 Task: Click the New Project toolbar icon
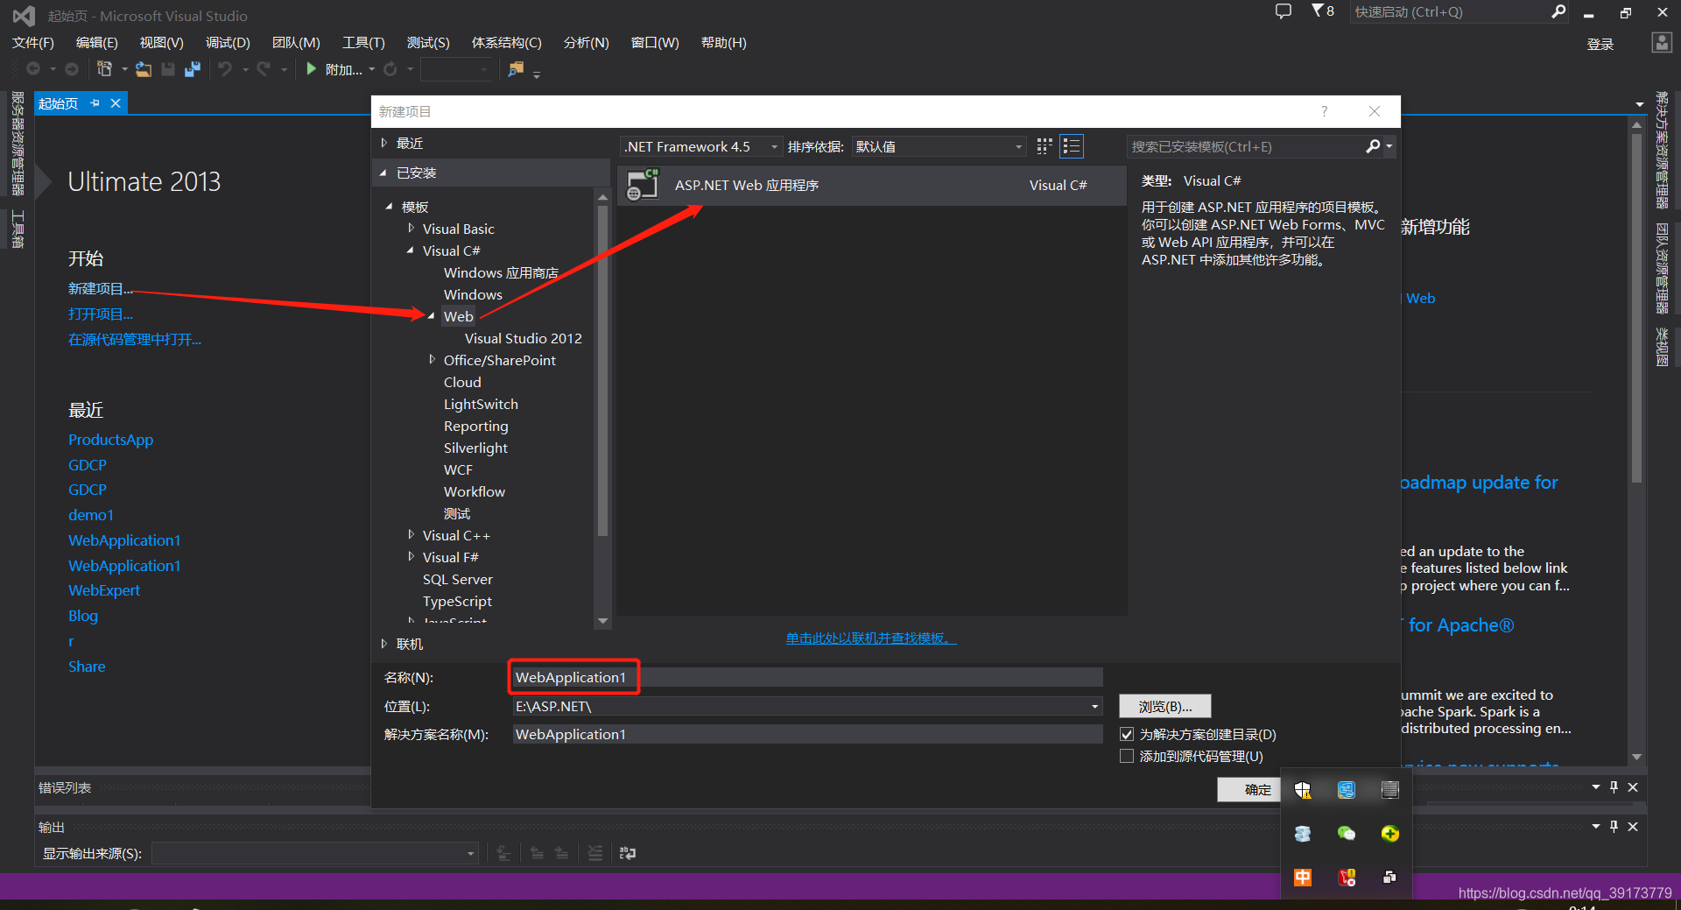tap(104, 68)
